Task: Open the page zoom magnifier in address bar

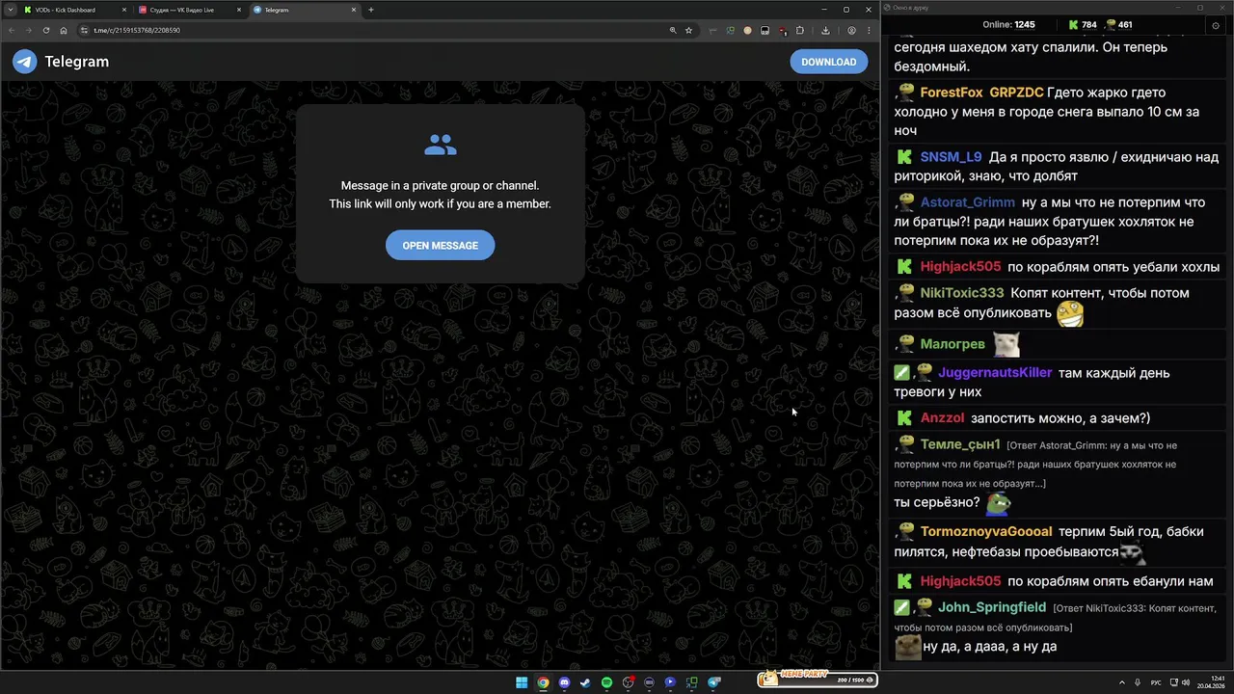Action: (673, 30)
